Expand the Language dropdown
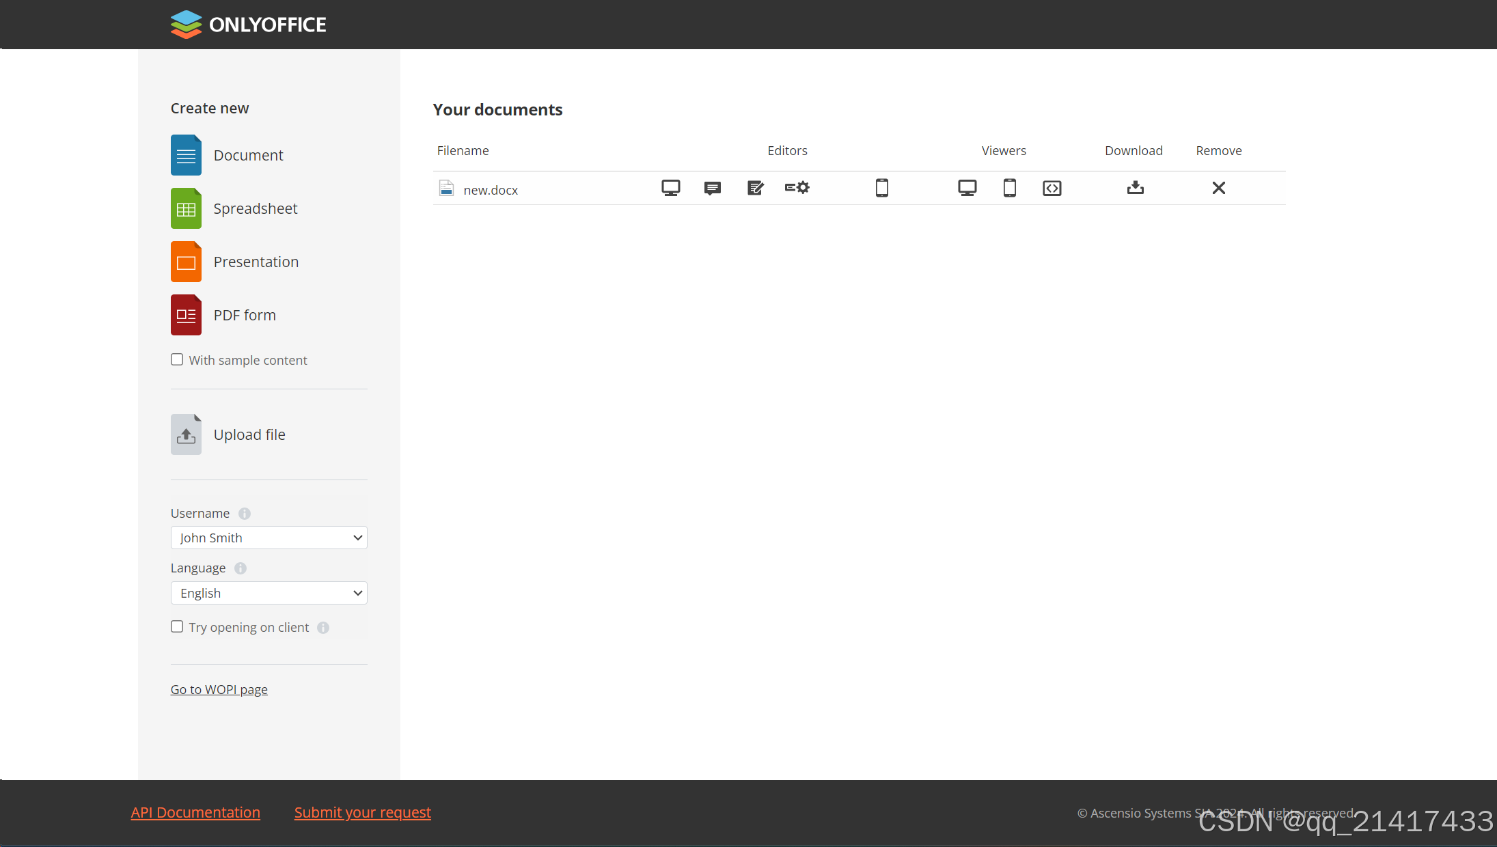This screenshot has height=847, width=1497. pyautogui.click(x=269, y=593)
